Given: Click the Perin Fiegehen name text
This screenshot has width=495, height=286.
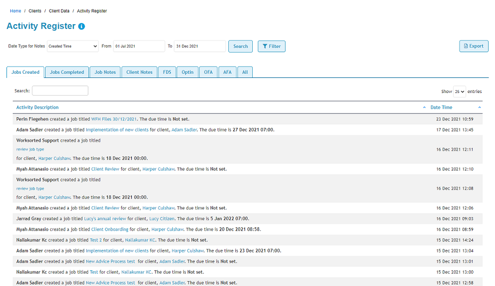Looking at the screenshot, I should pyautogui.click(x=32, y=119).
